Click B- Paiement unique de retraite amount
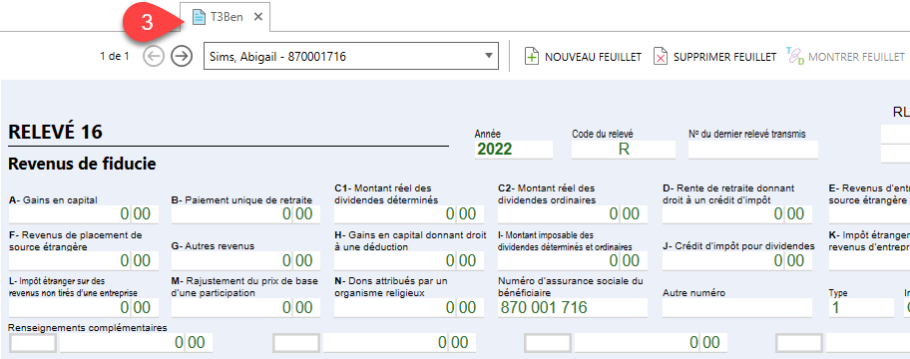Screen dimensions: 910x359 (x=245, y=214)
